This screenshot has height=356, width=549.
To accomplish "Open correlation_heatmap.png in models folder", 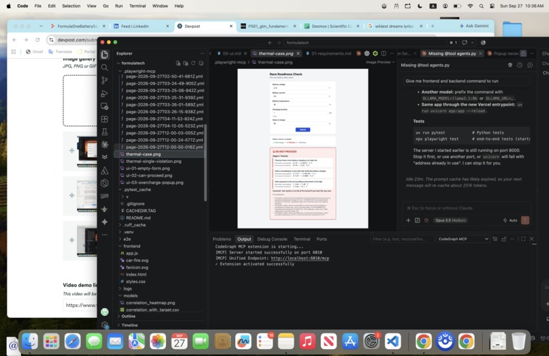I will pos(151,303).
